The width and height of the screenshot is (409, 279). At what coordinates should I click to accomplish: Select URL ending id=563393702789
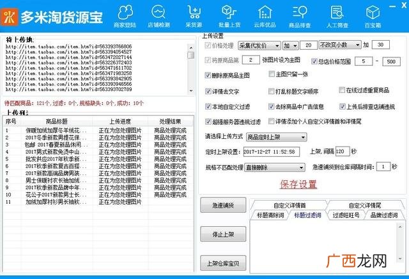click(x=68, y=89)
